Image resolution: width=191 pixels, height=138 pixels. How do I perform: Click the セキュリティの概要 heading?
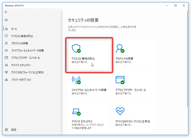tap(83, 20)
